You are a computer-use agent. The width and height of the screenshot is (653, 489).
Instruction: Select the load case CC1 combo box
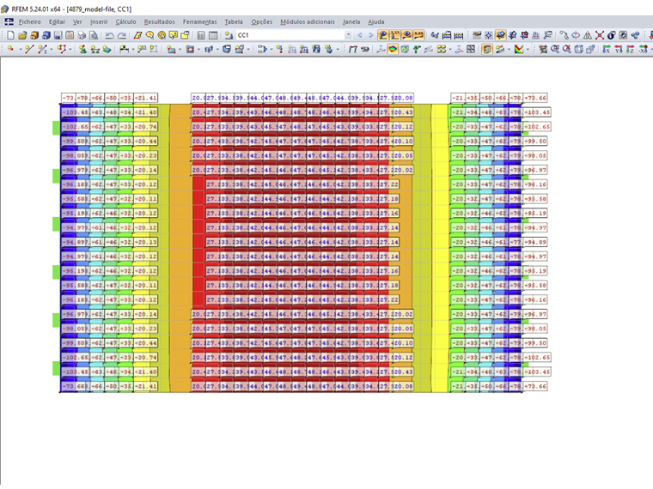click(x=294, y=35)
